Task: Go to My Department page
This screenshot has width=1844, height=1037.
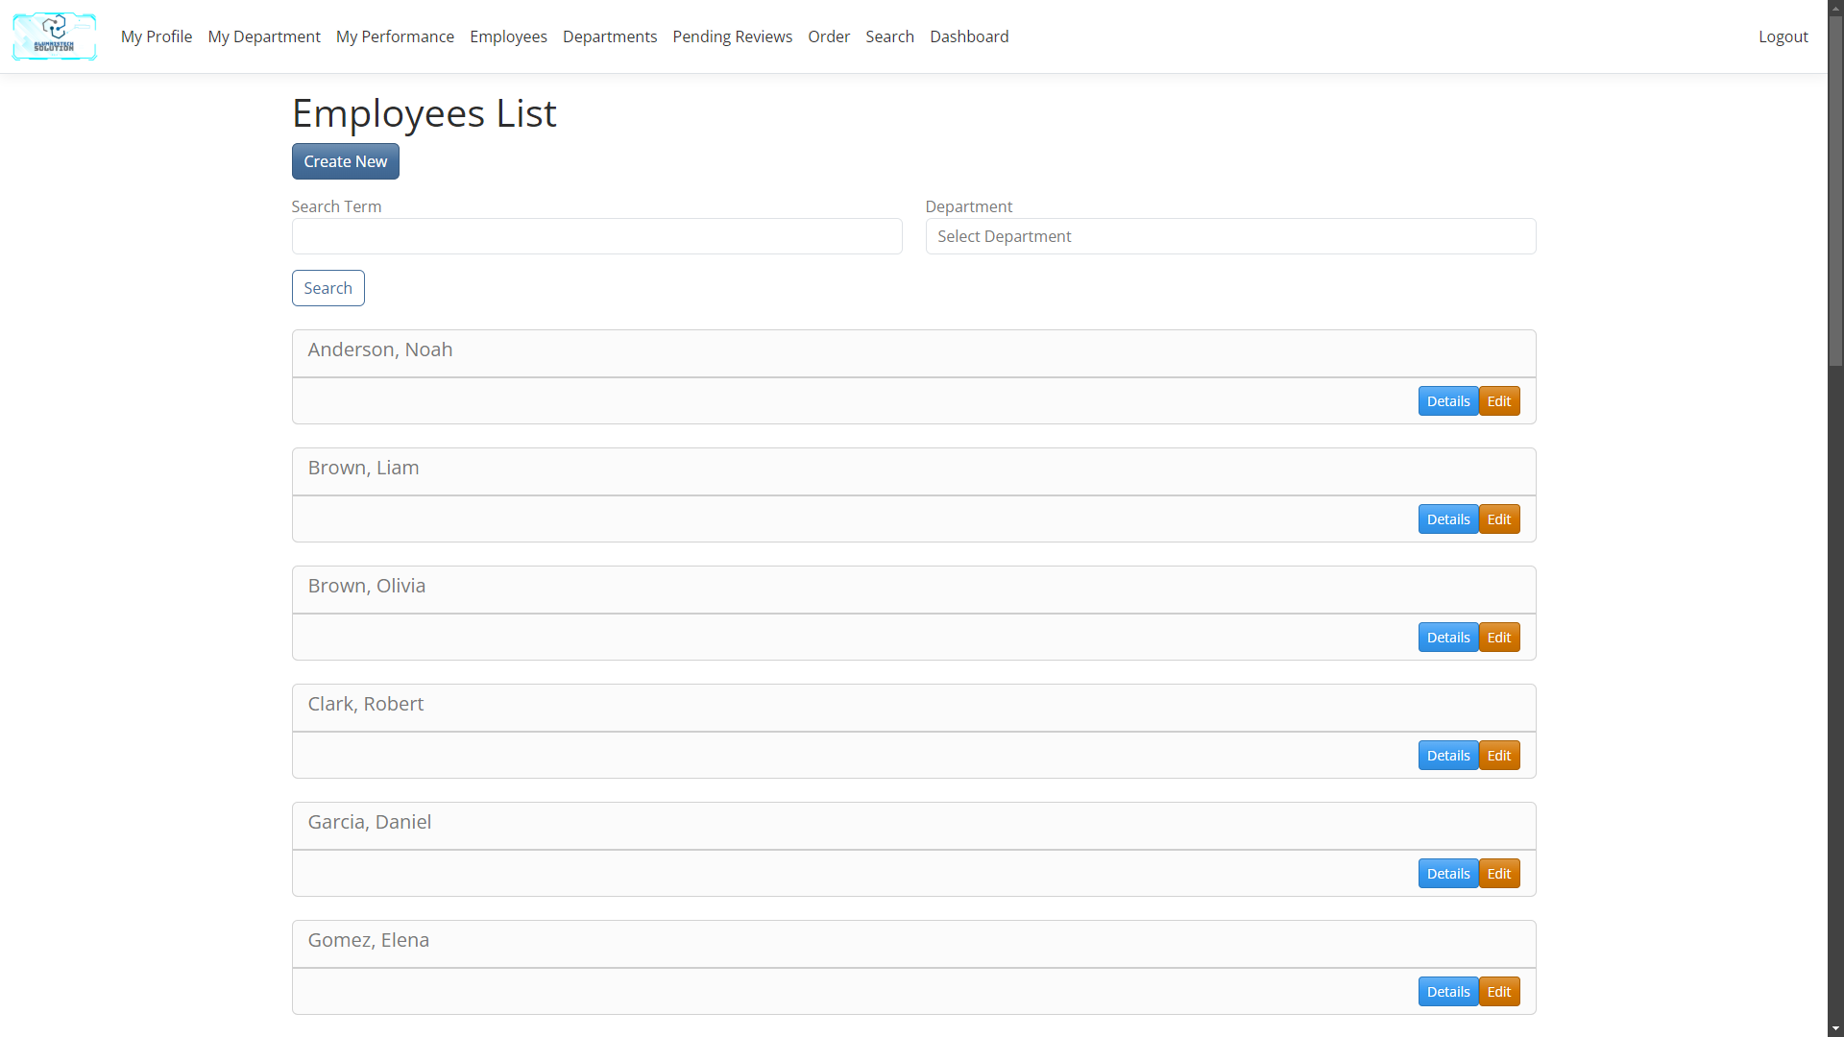Action: (x=264, y=36)
